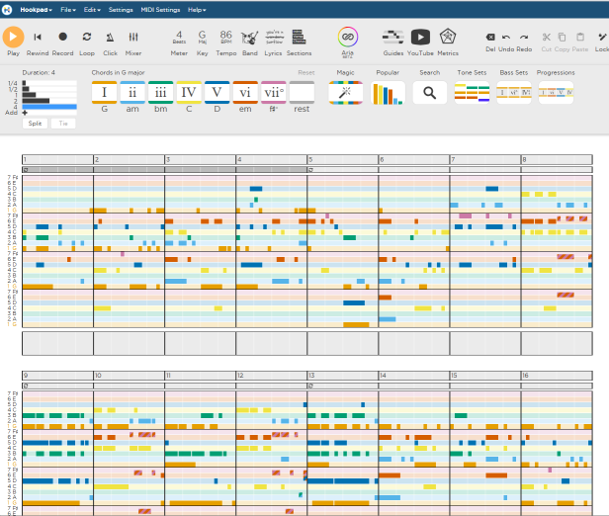The height and width of the screenshot is (516, 609).
Task: Insert the vi chord (em)
Action: [x=245, y=92]
